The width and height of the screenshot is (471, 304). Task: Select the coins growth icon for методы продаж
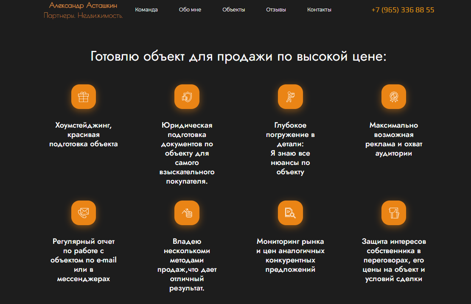click(x=187, y=213)
